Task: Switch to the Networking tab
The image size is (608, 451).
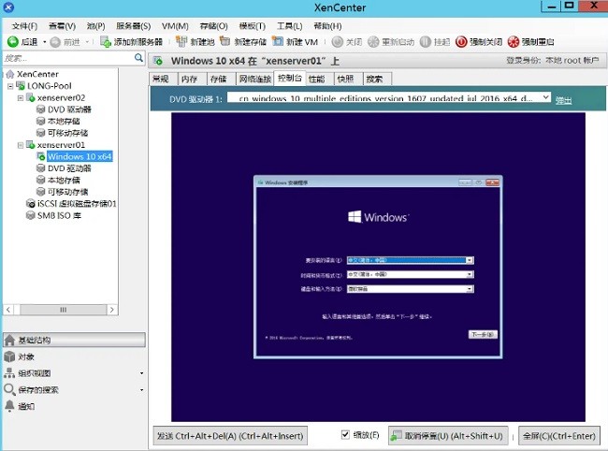Action: (x=254, y=80)
